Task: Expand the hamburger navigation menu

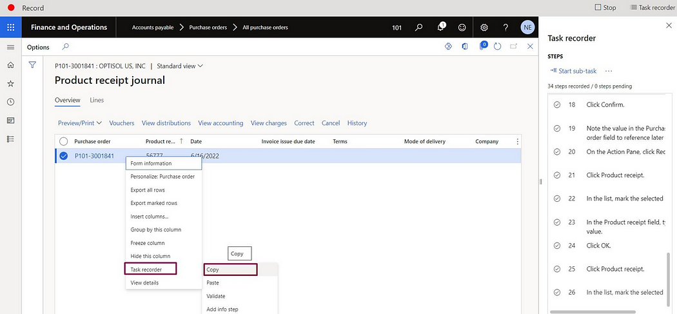Action: click(11, 47)
